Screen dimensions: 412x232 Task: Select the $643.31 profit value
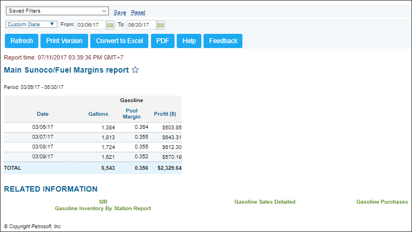coord(172,138)
